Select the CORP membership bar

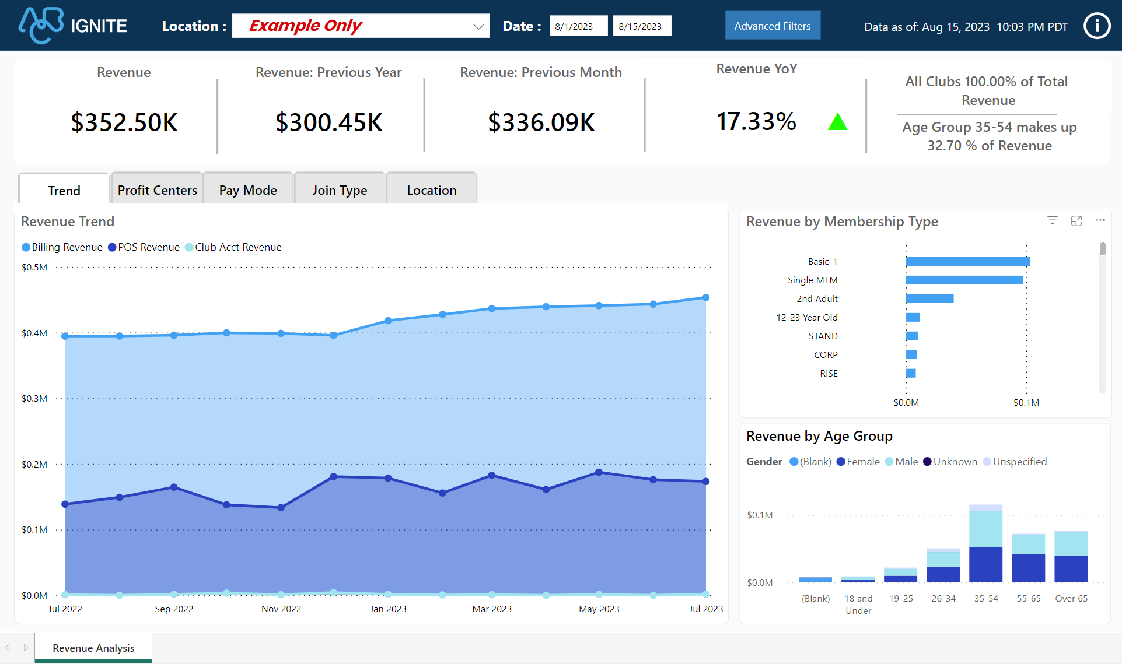point(911,354)
